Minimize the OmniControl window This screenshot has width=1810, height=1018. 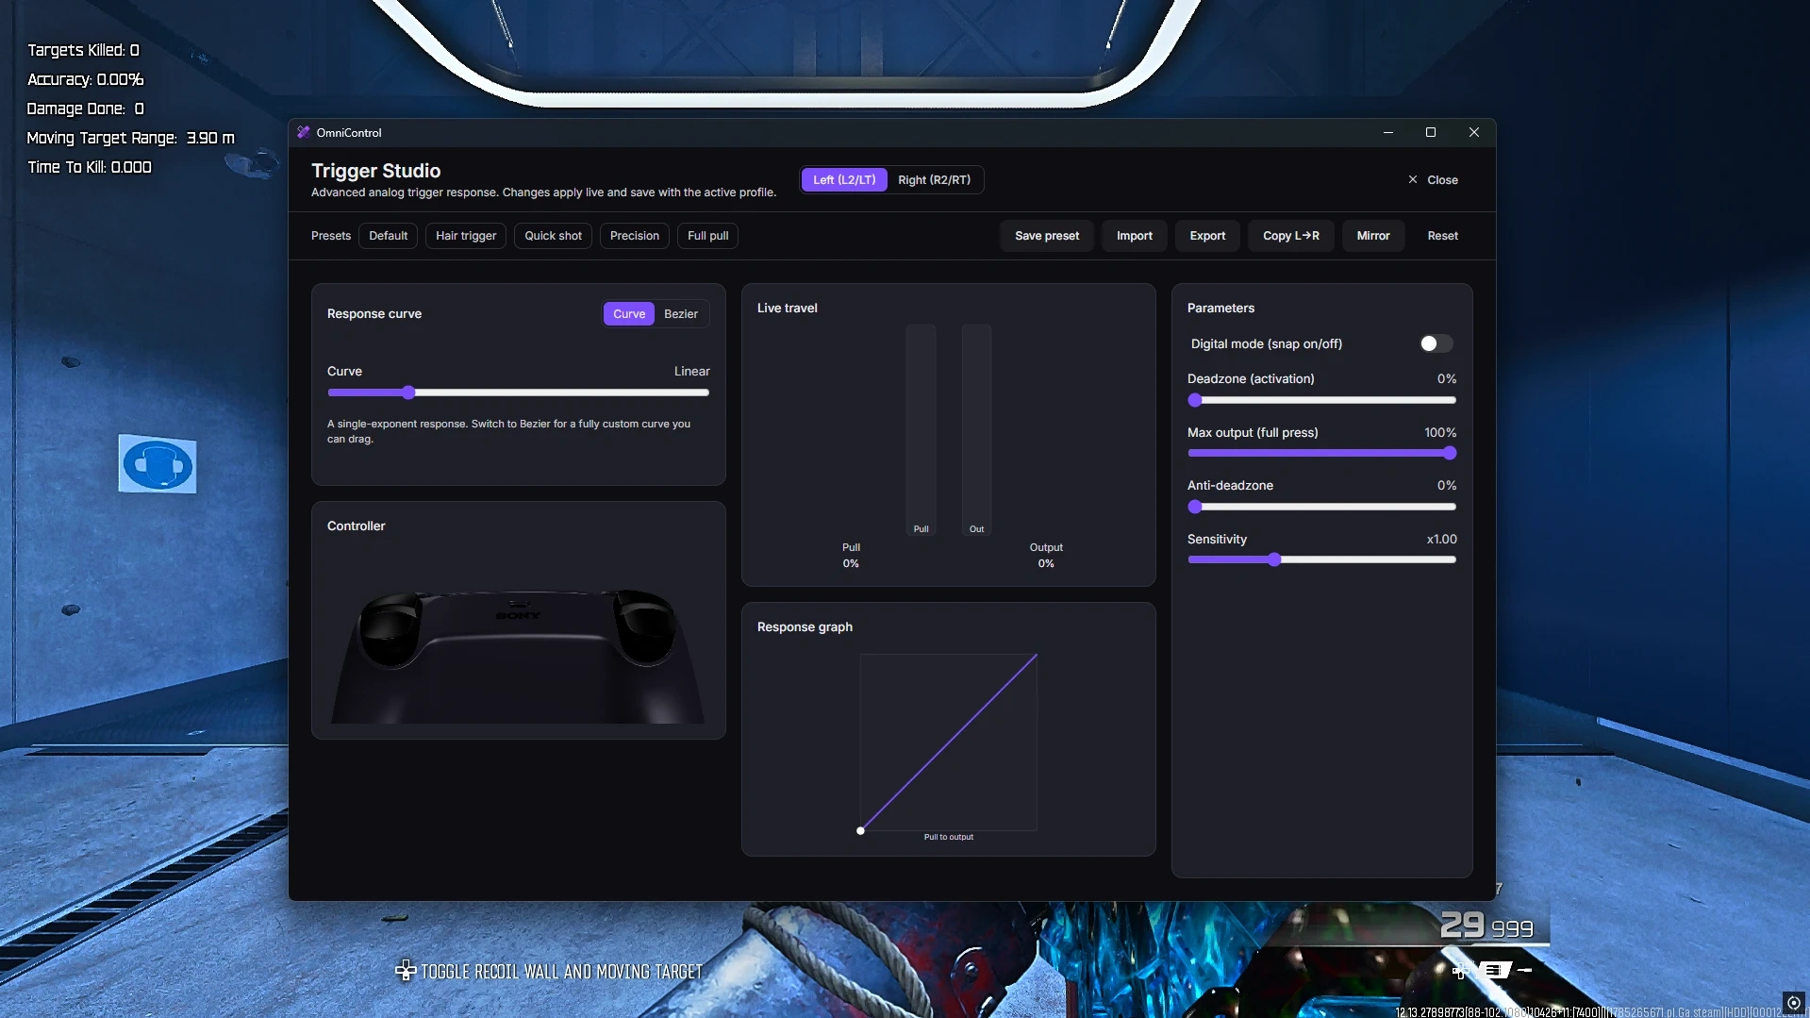(1388, 133)
